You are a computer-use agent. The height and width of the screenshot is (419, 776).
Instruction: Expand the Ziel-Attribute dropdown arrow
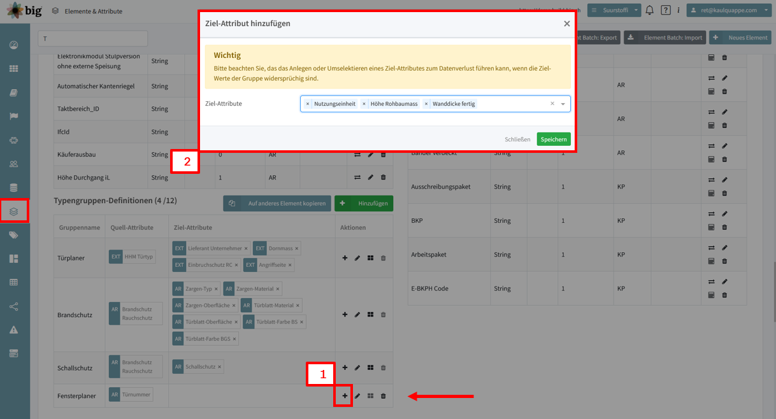coord(563,104)
